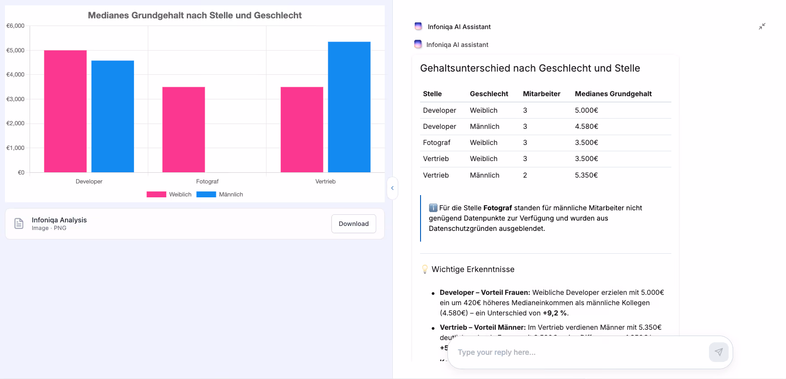Click the lightbulb icon beside Wichtige Erkenntnisse

[425, 269]
